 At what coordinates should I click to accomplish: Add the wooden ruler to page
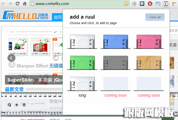[149, 63]
